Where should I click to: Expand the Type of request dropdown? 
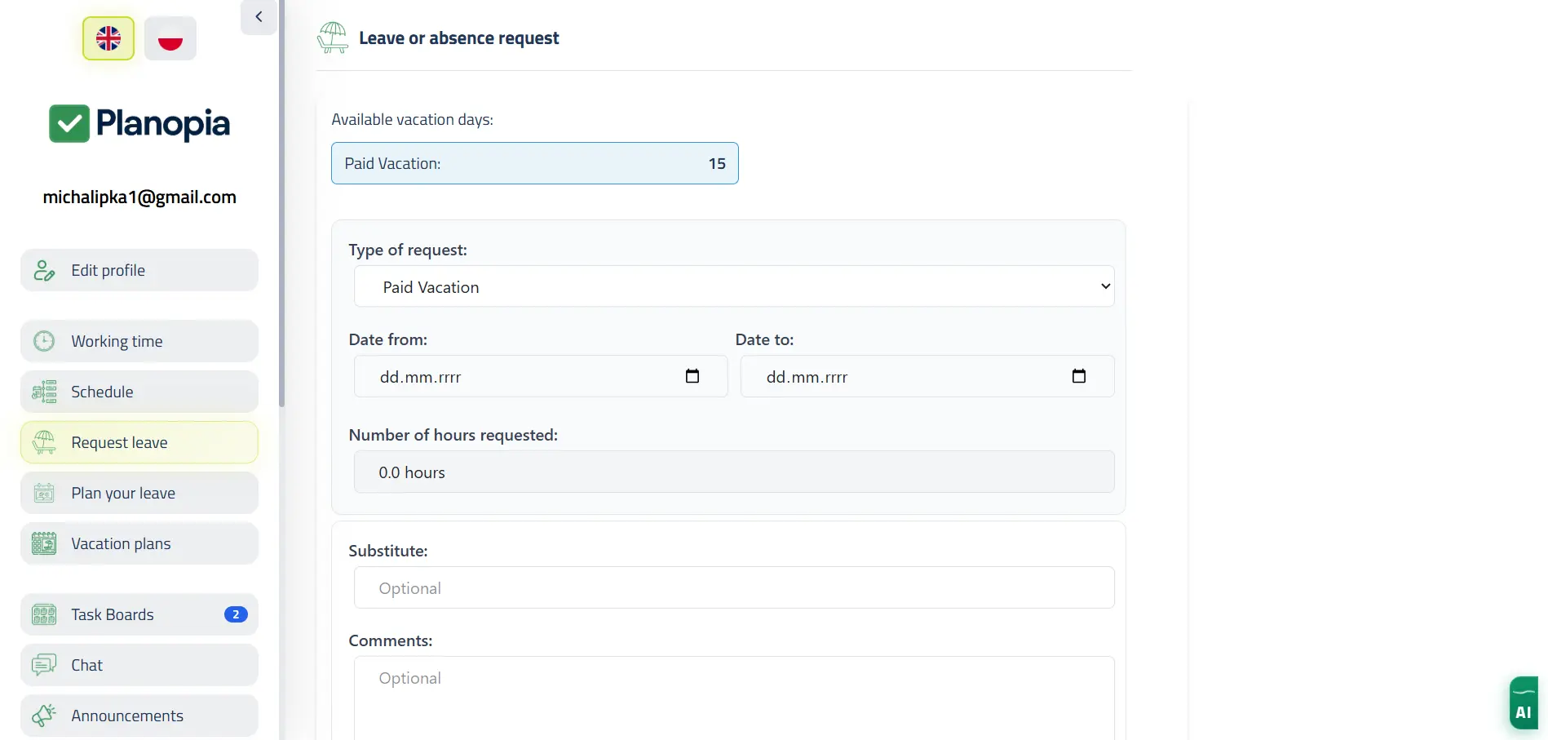click(x=734, y=286)
